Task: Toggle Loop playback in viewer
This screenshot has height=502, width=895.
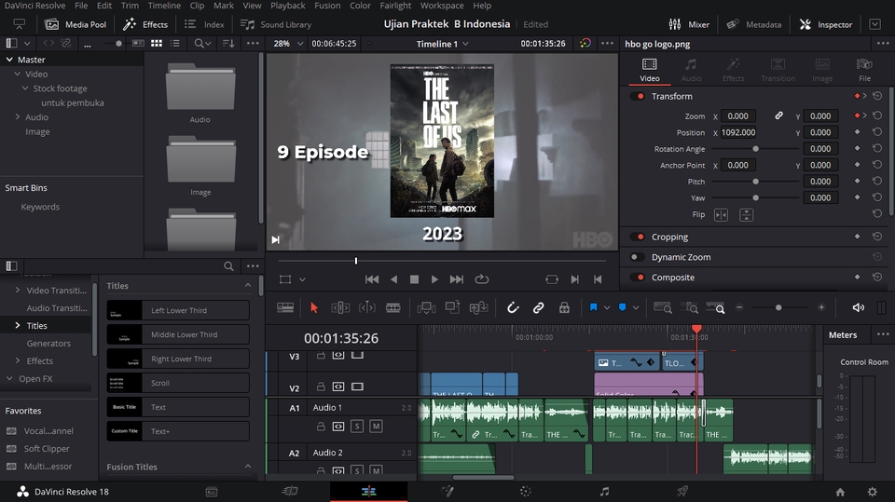Action: click(482, 279)
